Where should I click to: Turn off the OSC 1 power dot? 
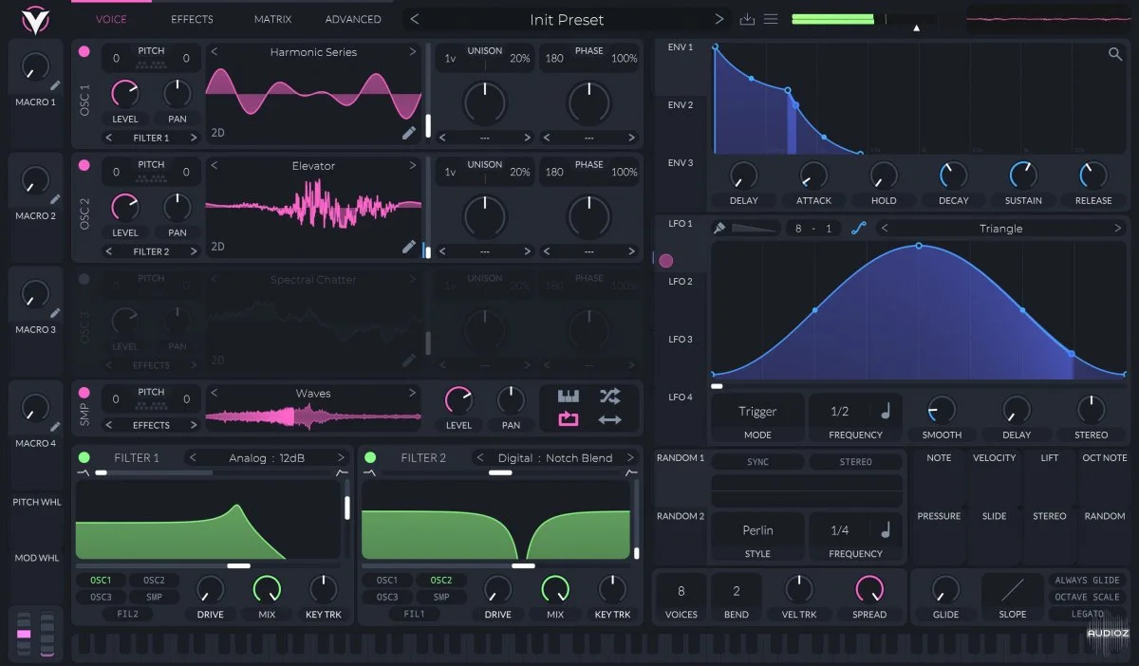pyautogui.click(x=84, y=52)
